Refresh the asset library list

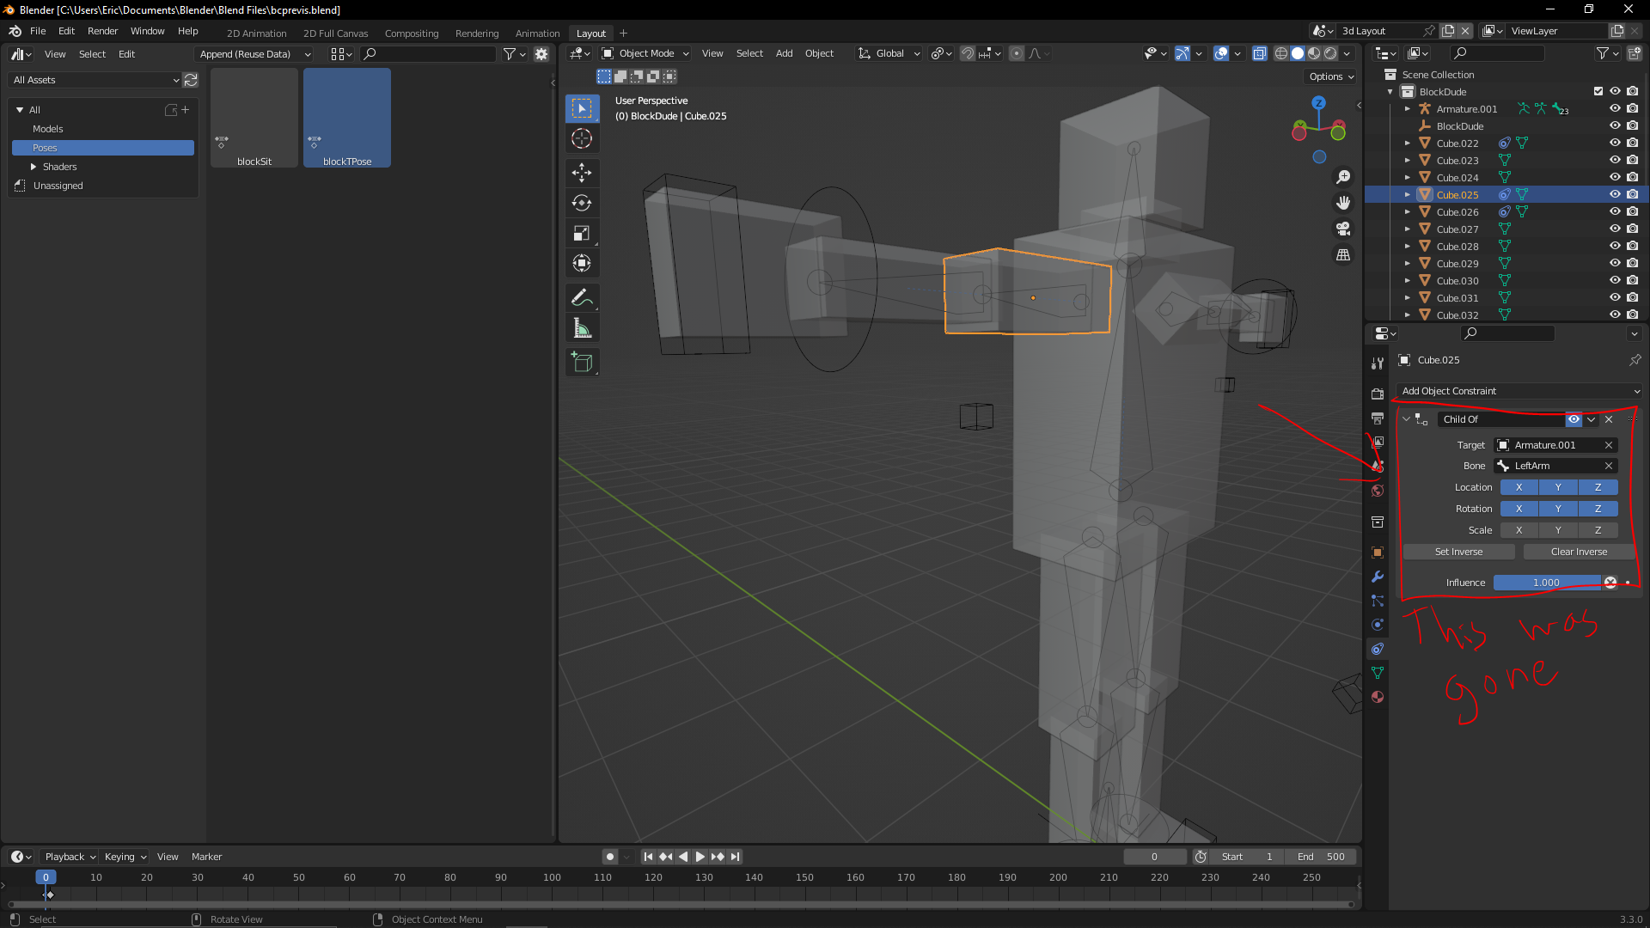(x=191, y=80)
